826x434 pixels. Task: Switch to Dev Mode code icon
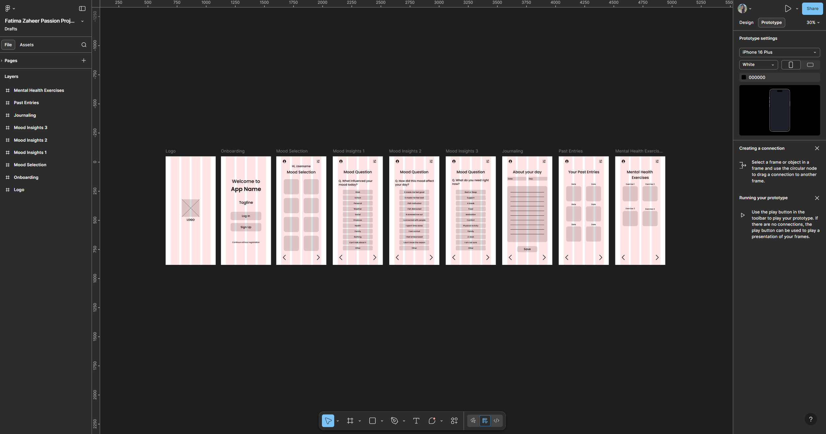click(x=496, y=420)
